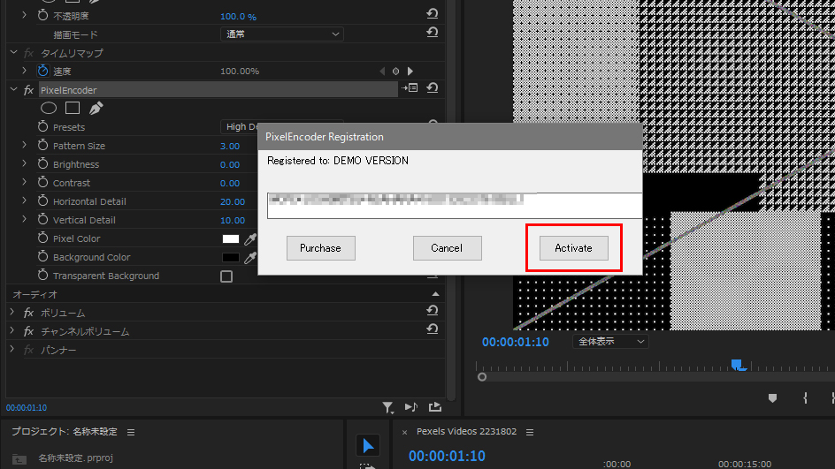
Task: Enable the Transparent Background checkbox
Action: click(226, 276)
